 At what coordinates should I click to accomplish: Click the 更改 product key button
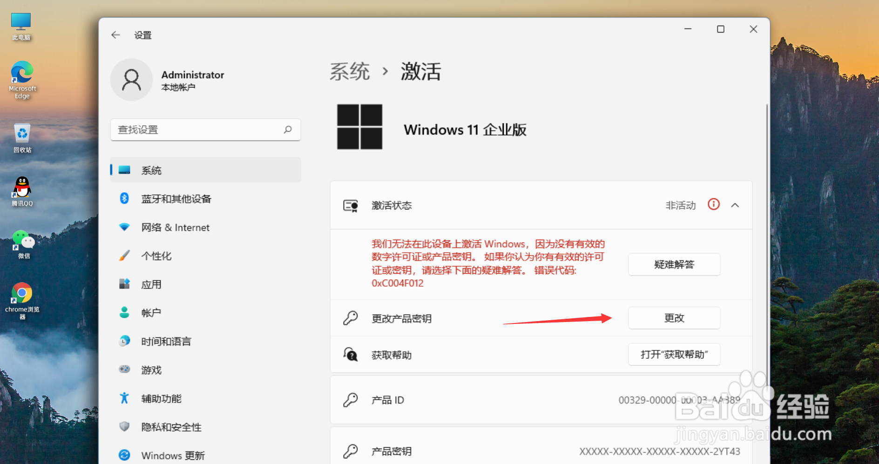pos(674,318)
